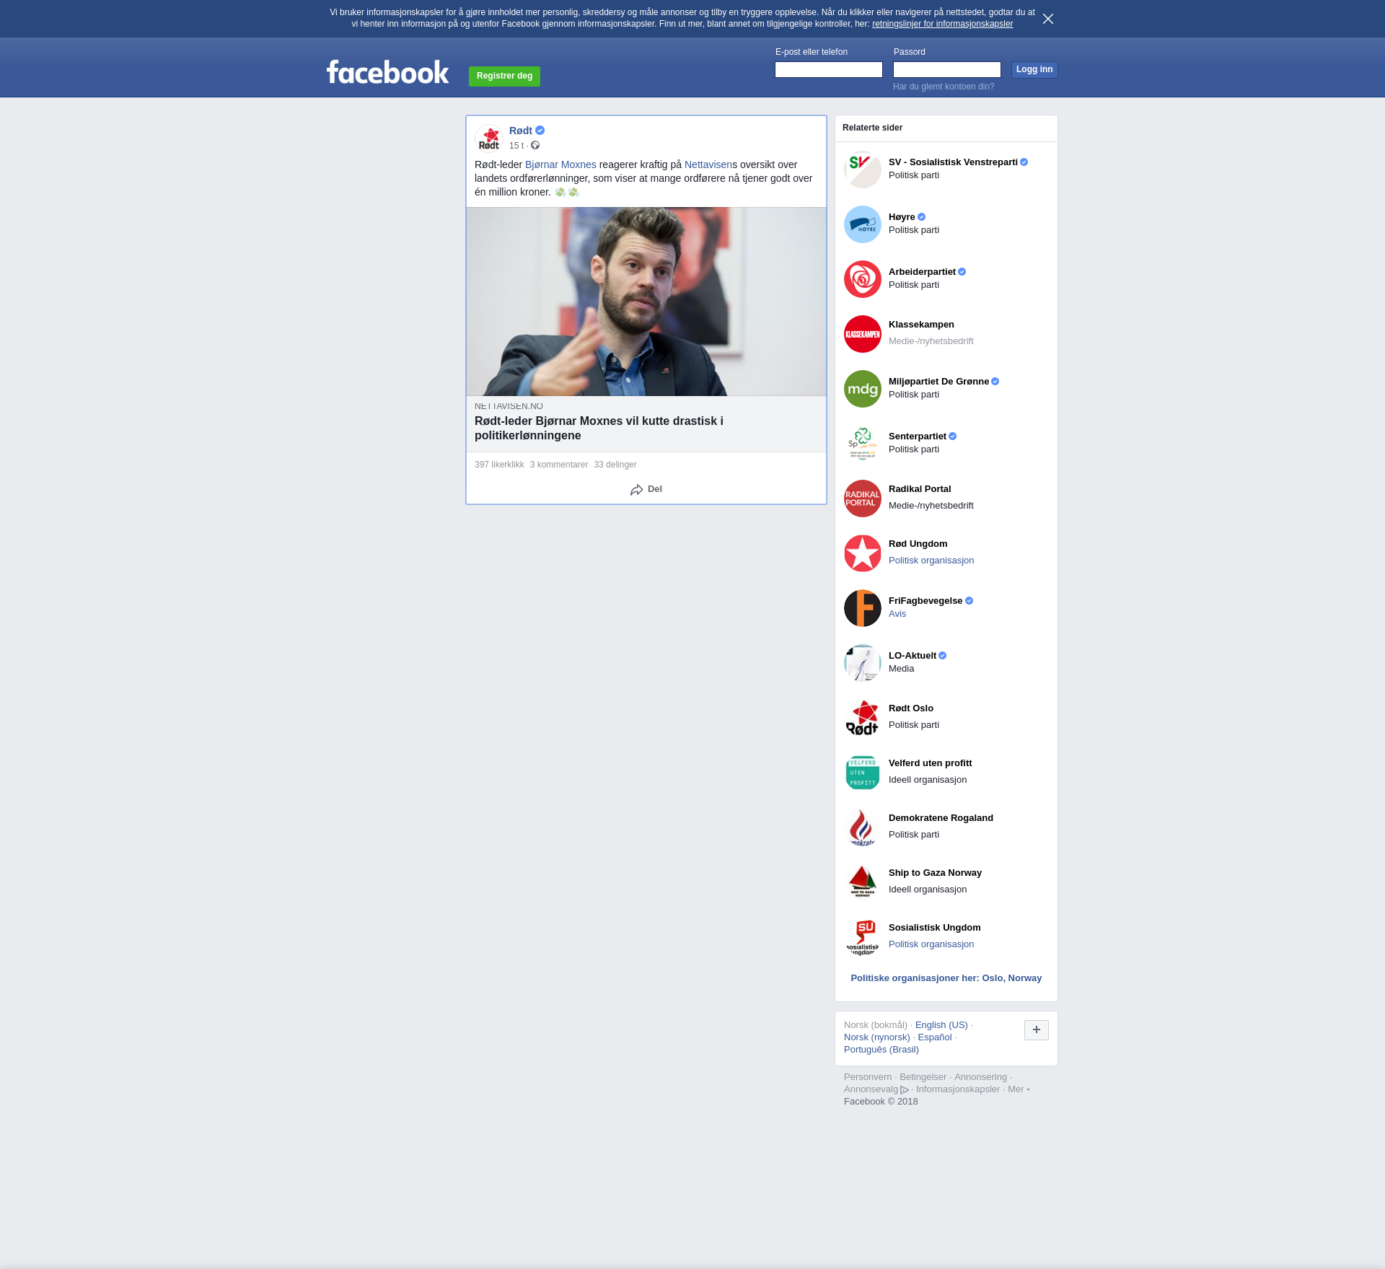Open the Rødt Oslo page name
1385x1269 pixels.
pyautogui.click(x=911, y=708)
